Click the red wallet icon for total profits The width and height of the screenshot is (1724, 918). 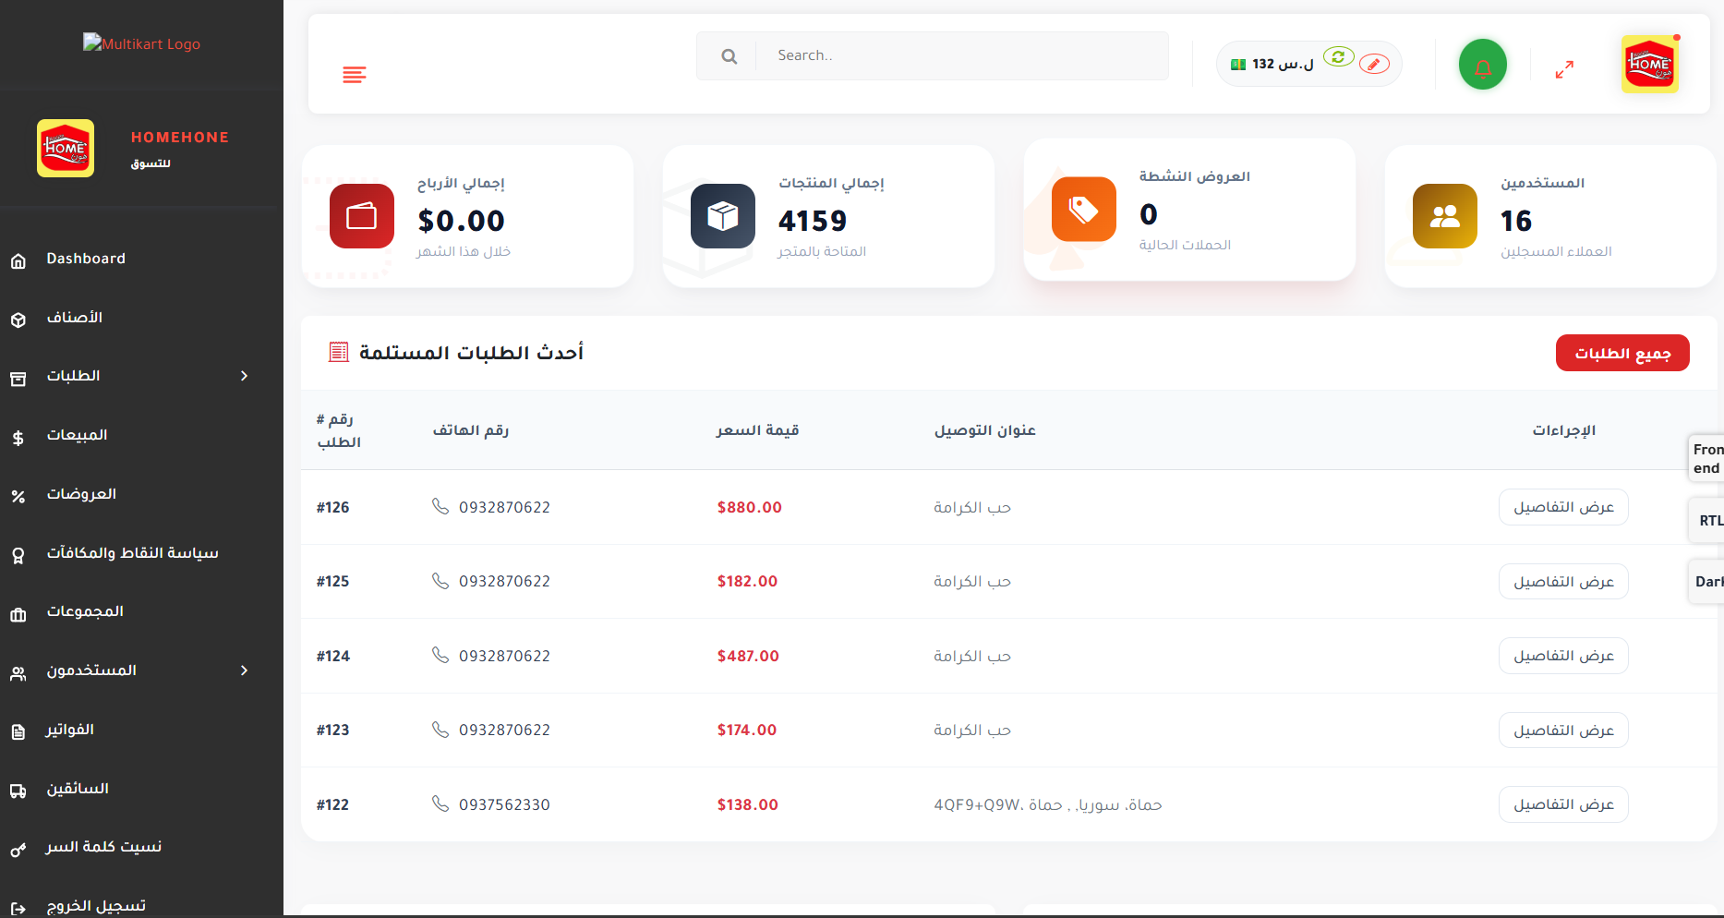[x=361, y=216]
